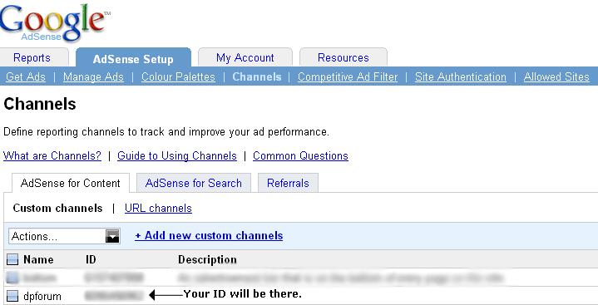Open 'What are Channels?' help link
This screenshot has width=598, height=305.
[52, 155]
